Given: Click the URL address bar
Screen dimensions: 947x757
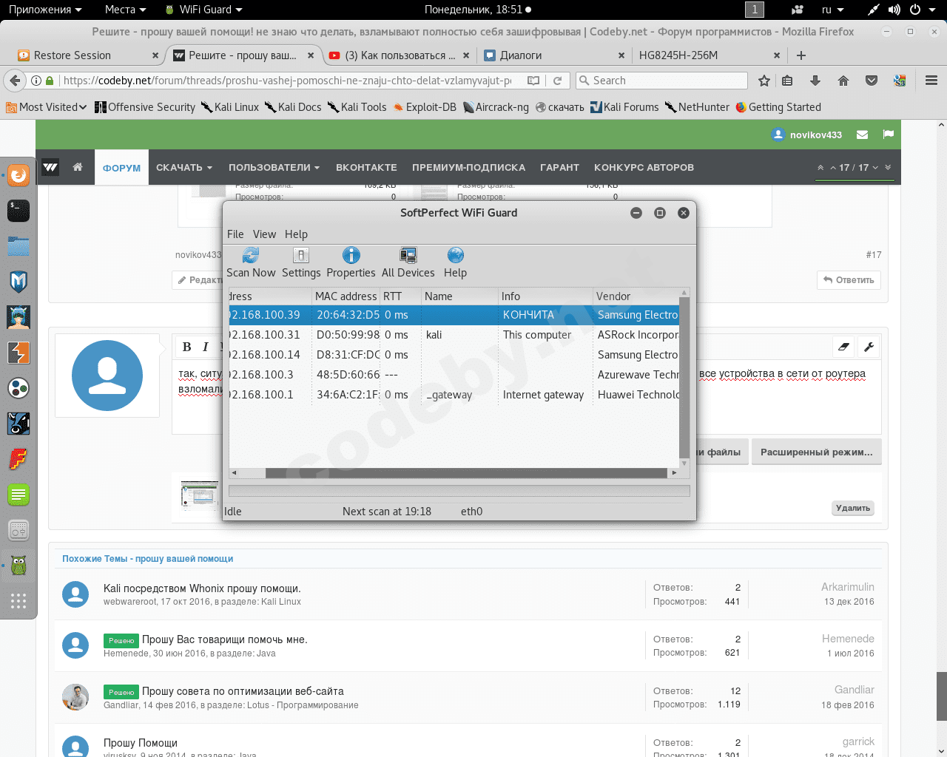Looking at the screenshot, I should (287, 81).
